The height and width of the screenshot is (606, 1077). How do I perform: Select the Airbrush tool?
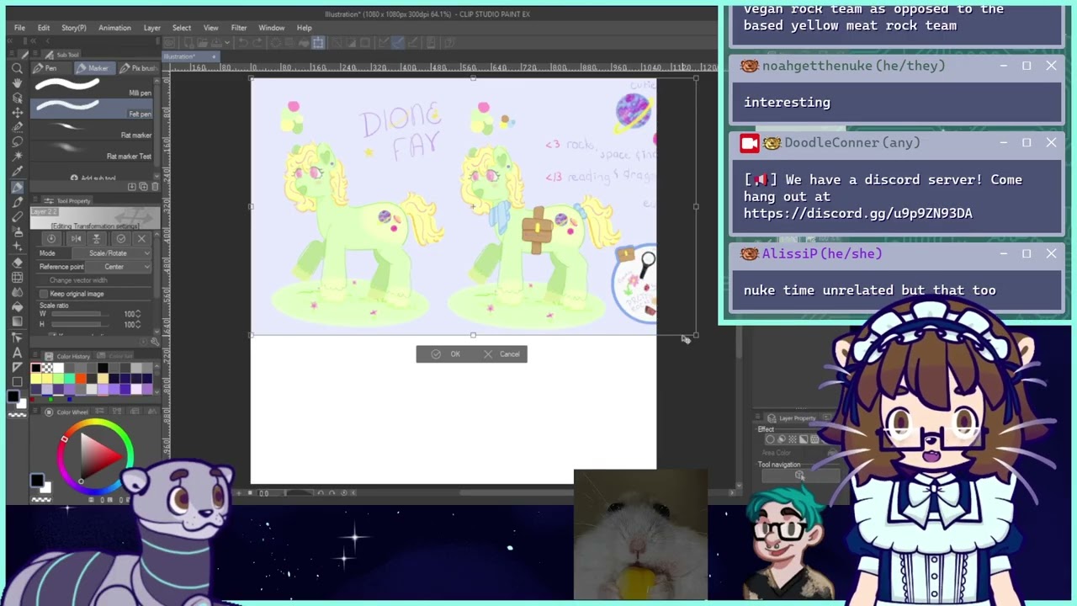click(x=17, y=231)
